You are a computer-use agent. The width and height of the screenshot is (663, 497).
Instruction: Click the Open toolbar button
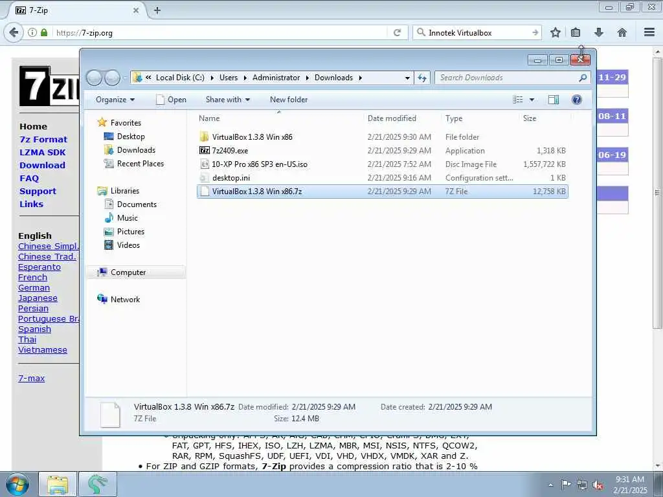[171, 100]
